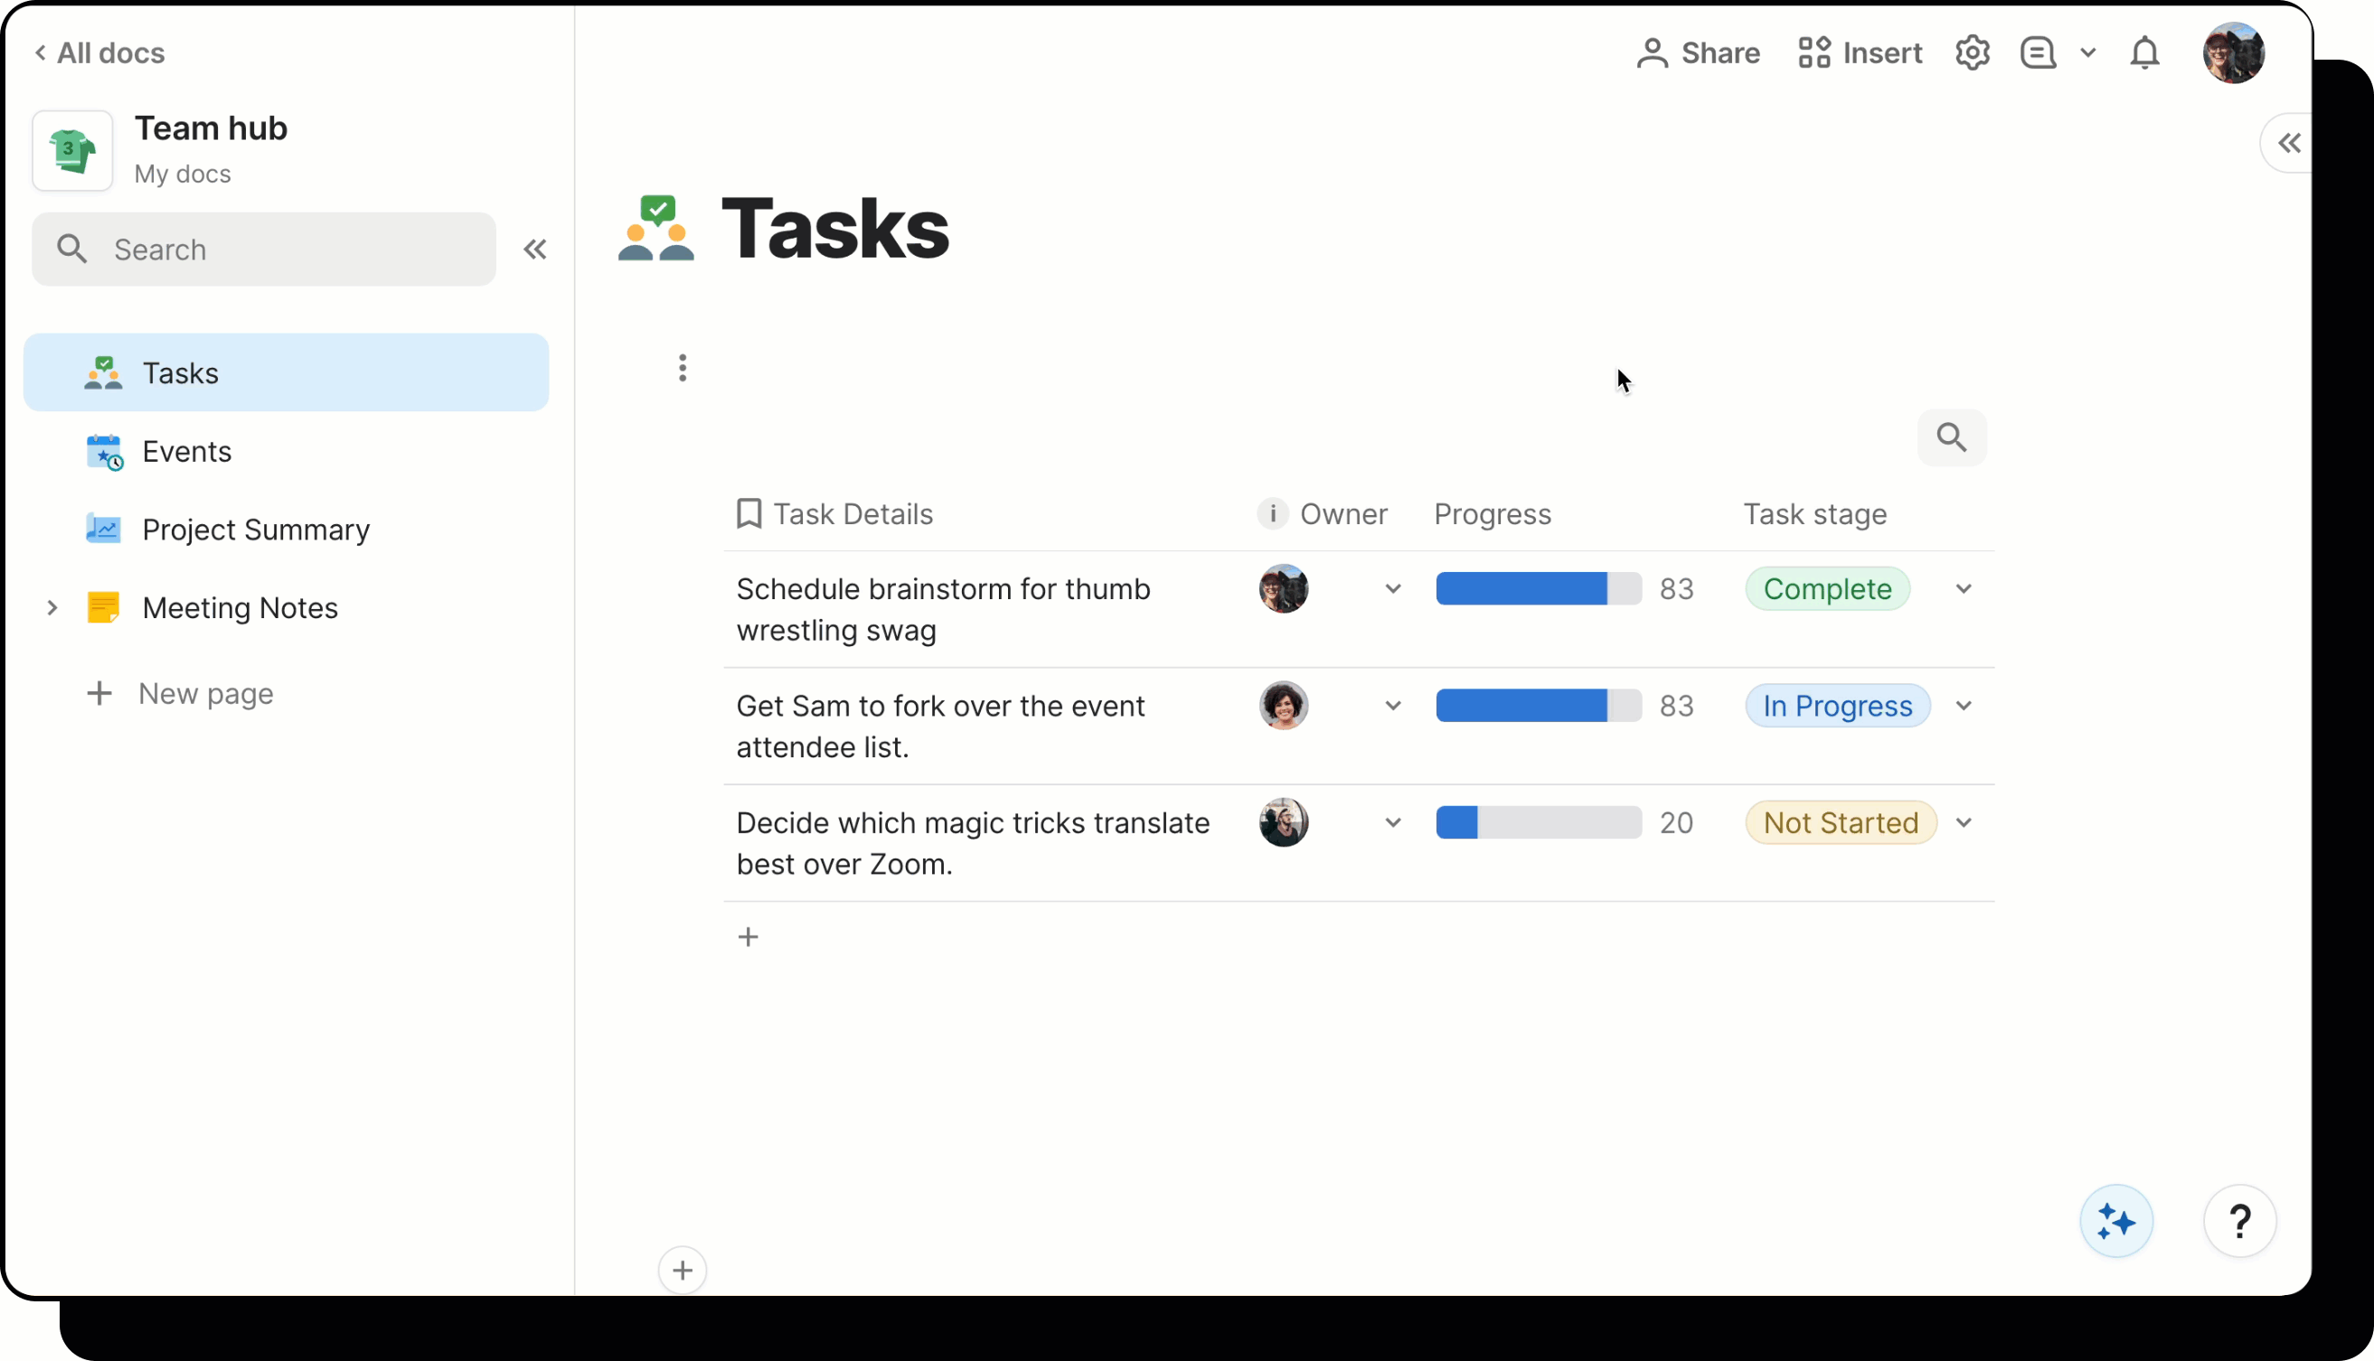Open the settings gear icon
Viewport: 2374px width, 1361px height.
click(x=1972, y=52)
